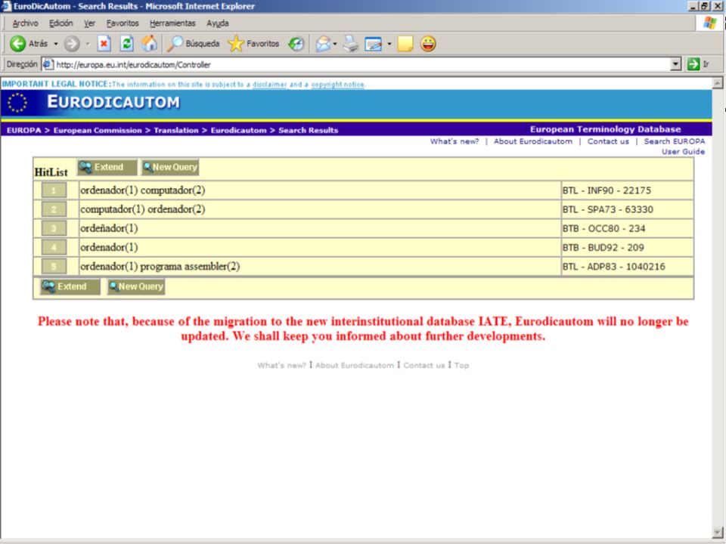Viewport: 726px width, 544px height.
Task: Open the Archivo menu
Action: (x=25, y=23)
